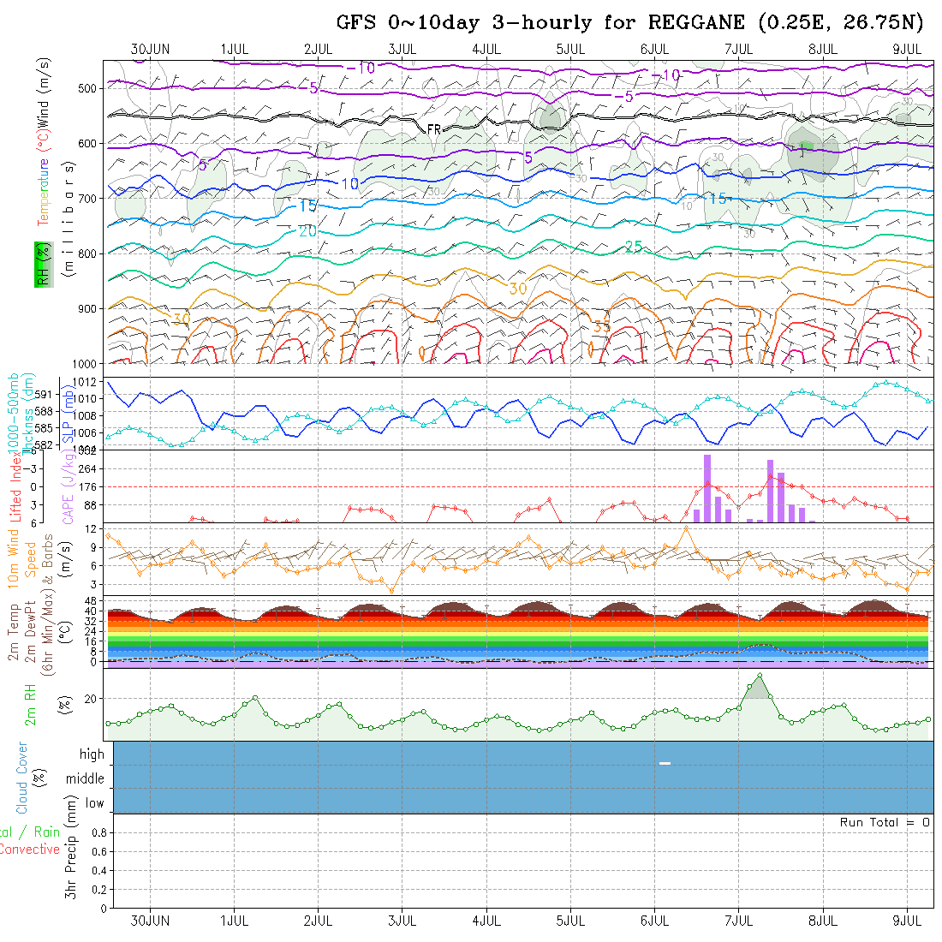Image resolution: width=942 pixels, height=942 pixels.
Task: Click the blue "Cloud Cover" axis title
Action: [x=22, y=778]
